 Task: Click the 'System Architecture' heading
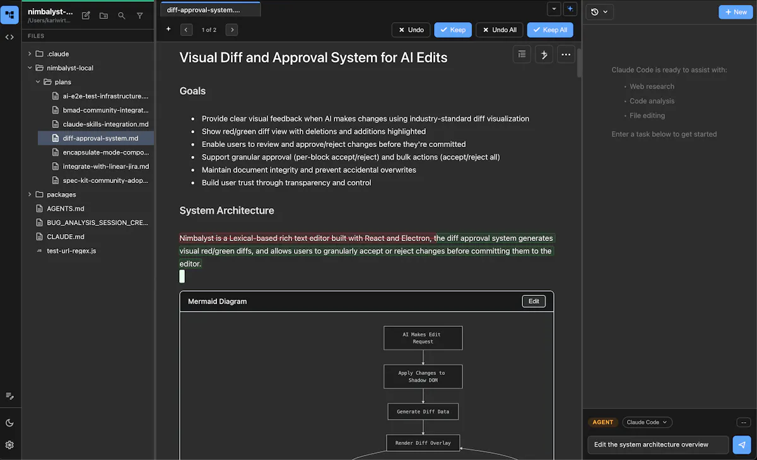pos(226,210)
